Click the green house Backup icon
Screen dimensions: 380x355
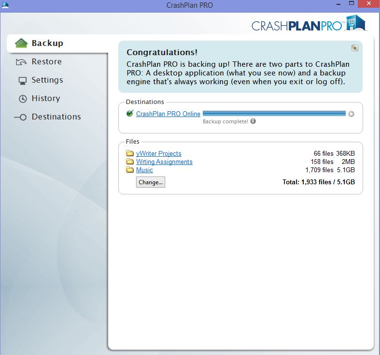tap(21, 43)
